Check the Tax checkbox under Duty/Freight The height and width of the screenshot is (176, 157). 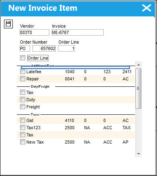pos(22,92)
